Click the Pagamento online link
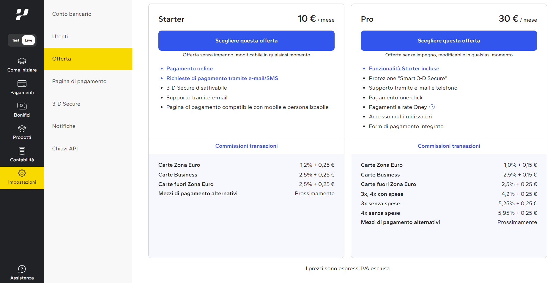Screen dimensions: 553x283 tap(189, 69)
